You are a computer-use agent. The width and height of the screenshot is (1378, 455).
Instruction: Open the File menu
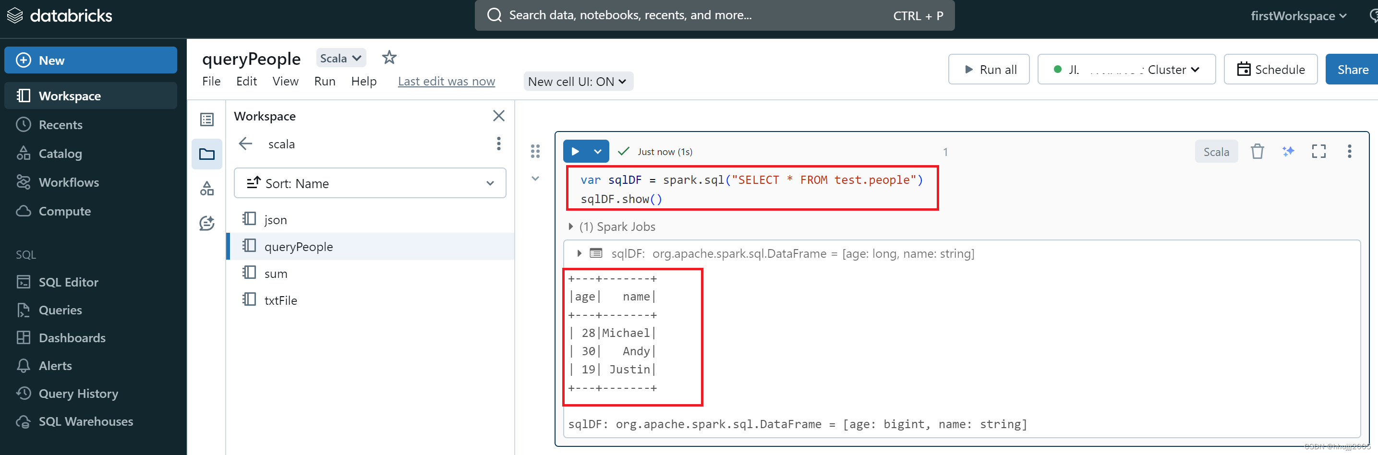(x=211, y=81)
